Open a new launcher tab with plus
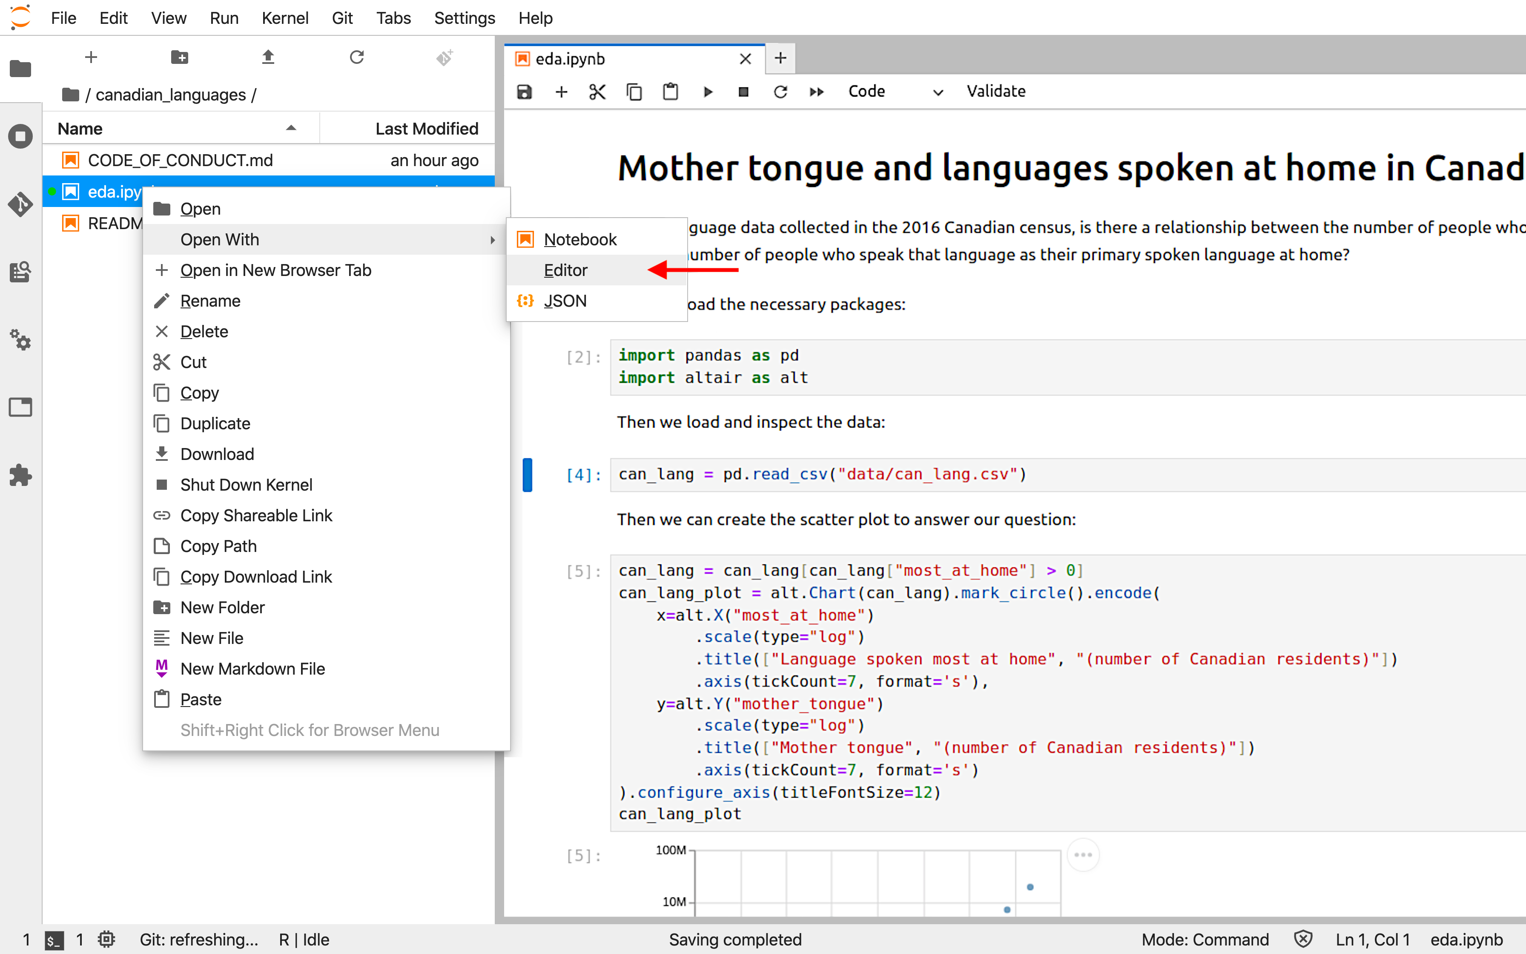This screenshot has width=1526, height=954. 780,58
